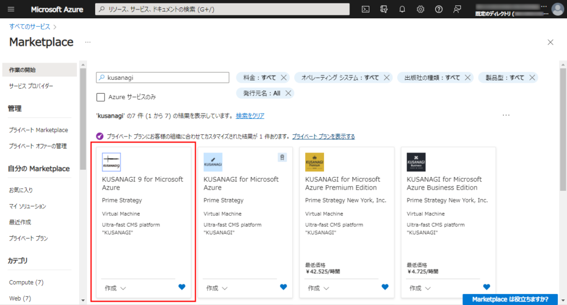Open the KUSANAGI 9 for Microsoft Azure title
Screen dimensions: 567x305
coord(142,184)
